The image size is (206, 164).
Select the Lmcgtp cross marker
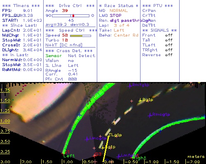[x=87, y=139]
